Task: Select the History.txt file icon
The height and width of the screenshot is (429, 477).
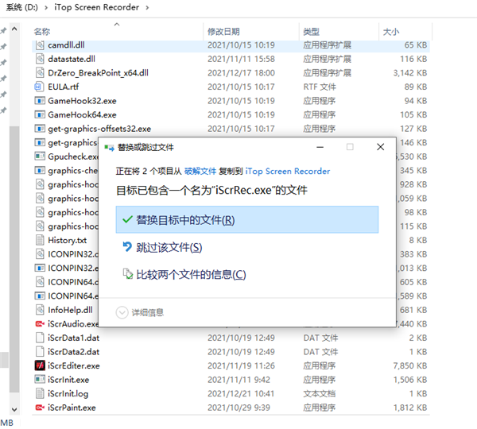Action: point(40,240)
